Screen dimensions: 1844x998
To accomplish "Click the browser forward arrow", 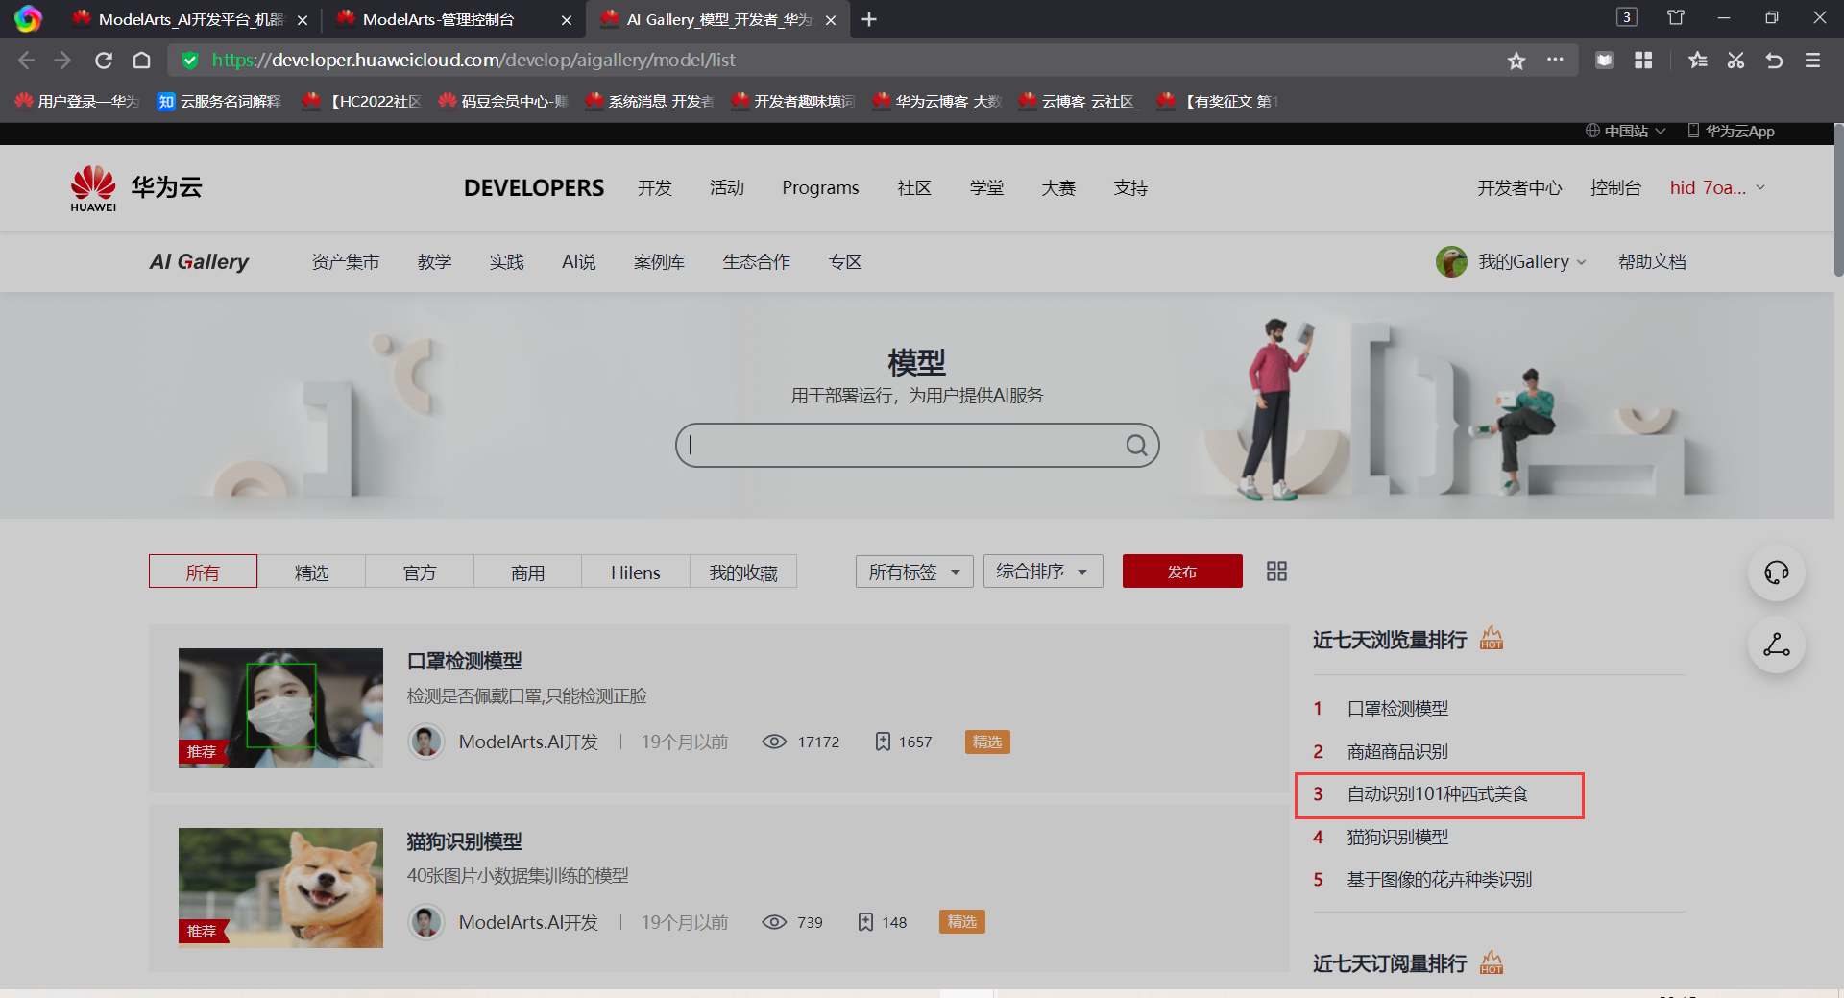I will (62, 61).
